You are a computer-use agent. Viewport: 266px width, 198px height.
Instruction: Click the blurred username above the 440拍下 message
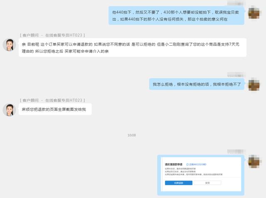(236, 3)
